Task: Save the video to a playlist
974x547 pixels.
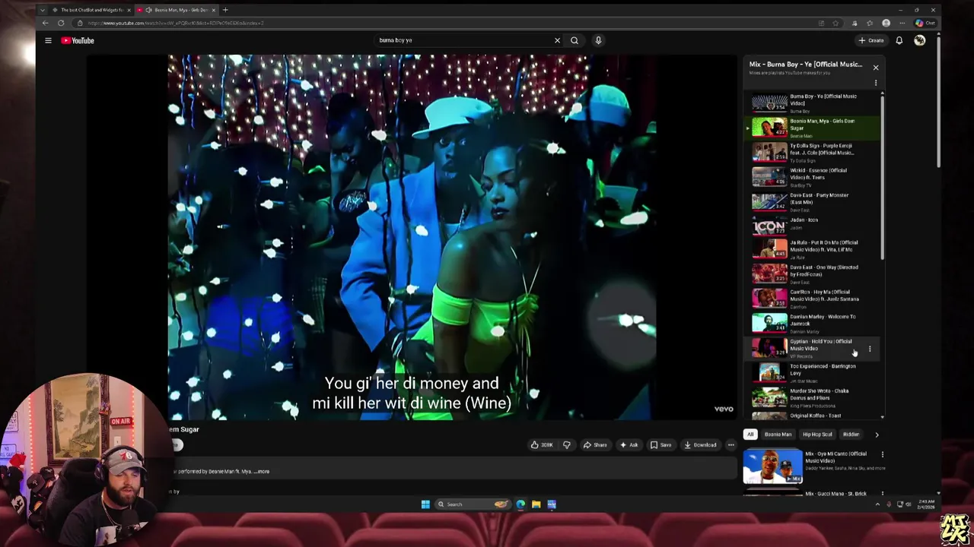Action: [660, 444]
